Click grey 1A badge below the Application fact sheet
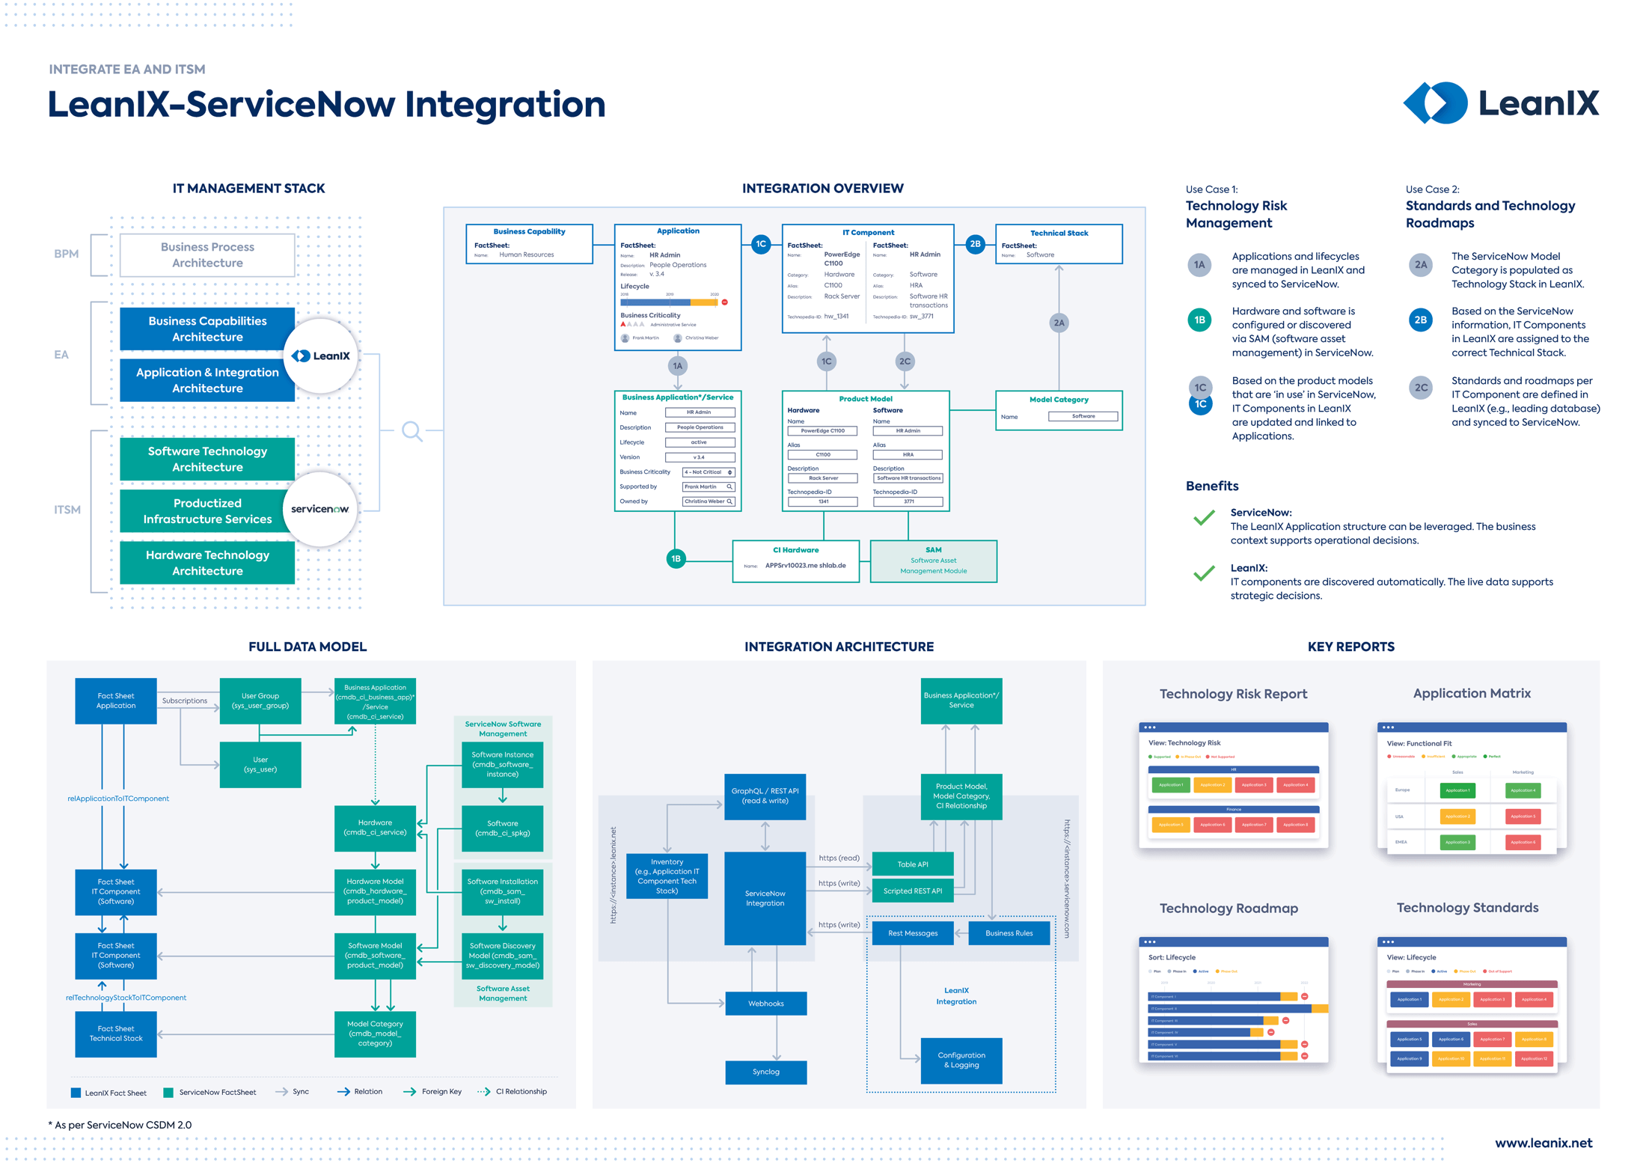 [678, 365]
